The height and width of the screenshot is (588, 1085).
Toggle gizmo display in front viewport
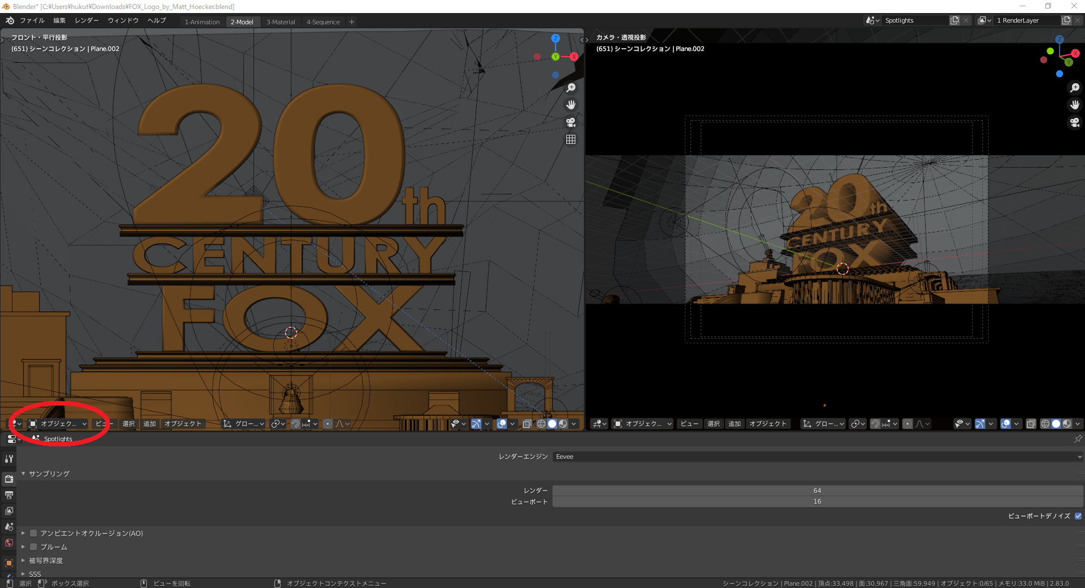(x=476, y=424)
